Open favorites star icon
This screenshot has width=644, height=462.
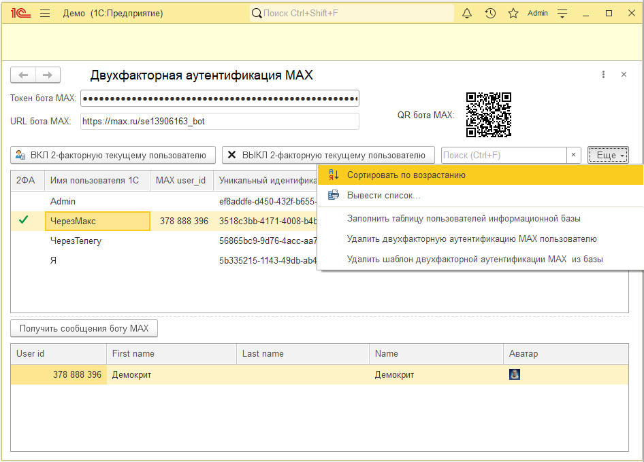(513, 13)
